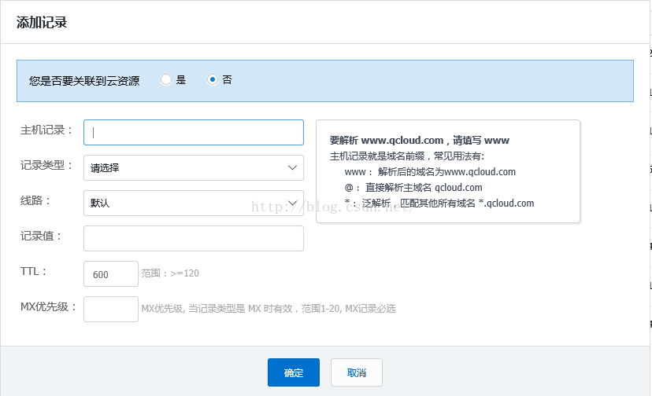Click the 线路： field label
This screenshot has width=652, height=396.
[35, 201]
